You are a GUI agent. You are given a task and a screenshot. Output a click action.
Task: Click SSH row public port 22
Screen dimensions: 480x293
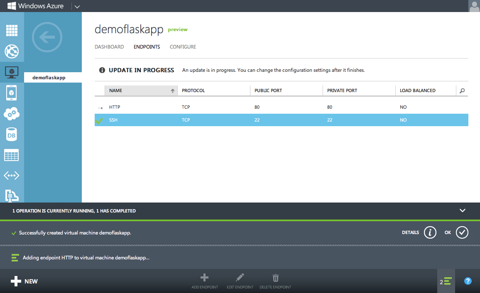[x=257, y=120]
